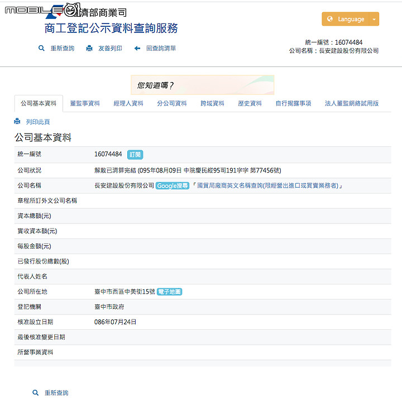Click the 友善列印 link

110,48
